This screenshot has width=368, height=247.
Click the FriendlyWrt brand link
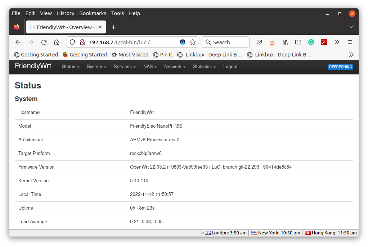(33, 66)
